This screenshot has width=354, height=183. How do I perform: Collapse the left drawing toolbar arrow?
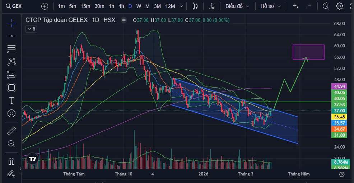point(20,169)
